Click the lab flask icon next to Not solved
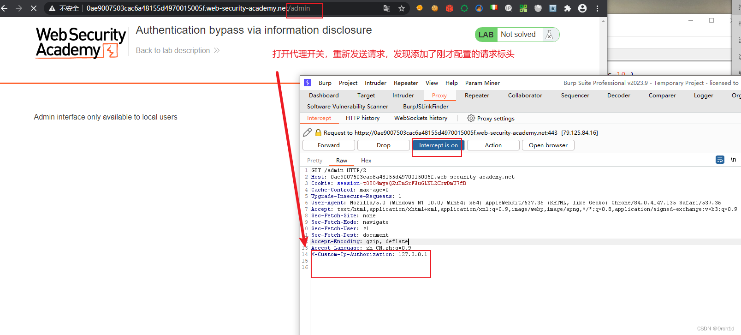This screenshot has height=335, width=741. (549, 35)
